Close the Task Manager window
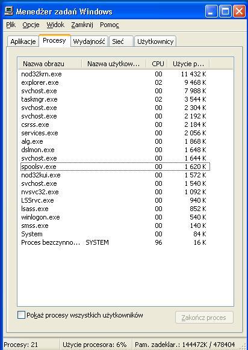Viewport: 248px width, 350px height. [239, 11]
